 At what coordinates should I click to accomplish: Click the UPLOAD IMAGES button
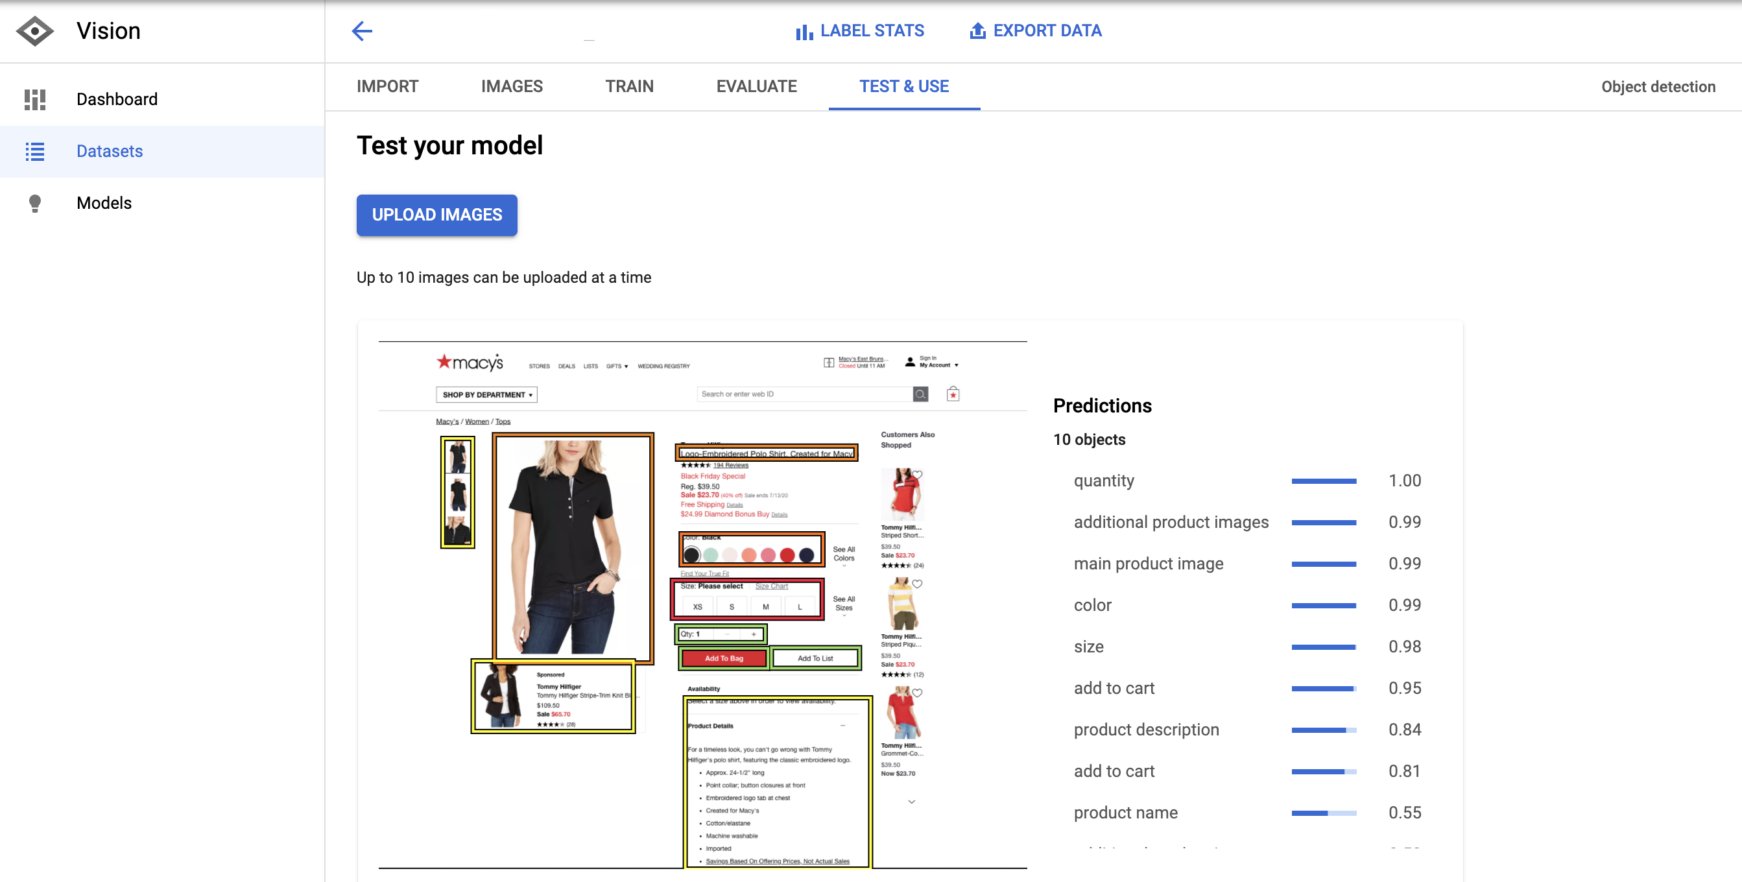437,215
